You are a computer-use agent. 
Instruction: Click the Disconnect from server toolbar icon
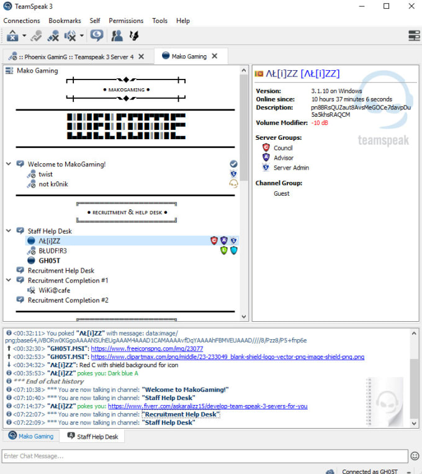click(x=37, y=35)
